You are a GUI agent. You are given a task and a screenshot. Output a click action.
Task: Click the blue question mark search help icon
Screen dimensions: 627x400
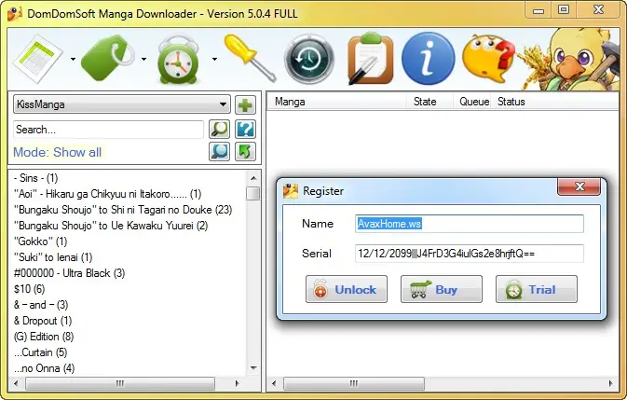tap(245, 130)
